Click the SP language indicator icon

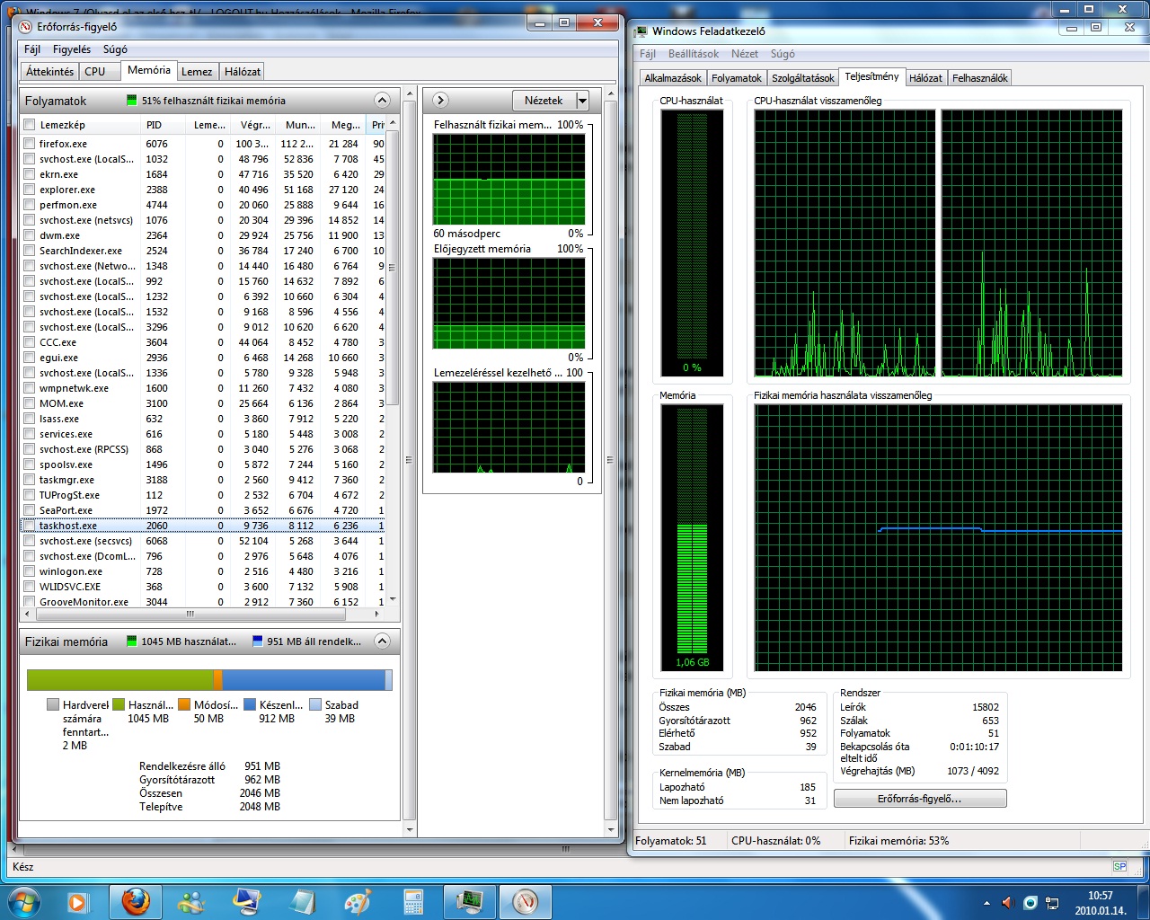click(1119, 866)
